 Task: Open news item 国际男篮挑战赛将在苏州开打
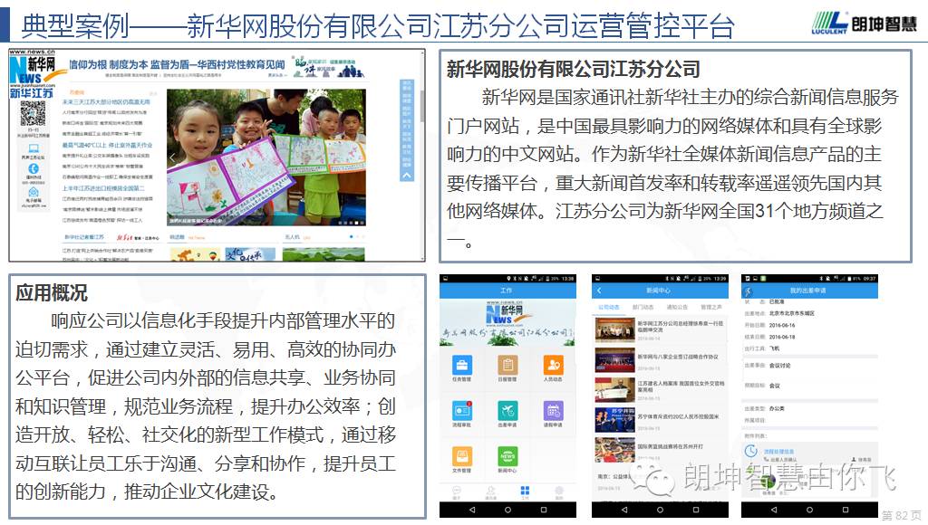tap(670, 446)
